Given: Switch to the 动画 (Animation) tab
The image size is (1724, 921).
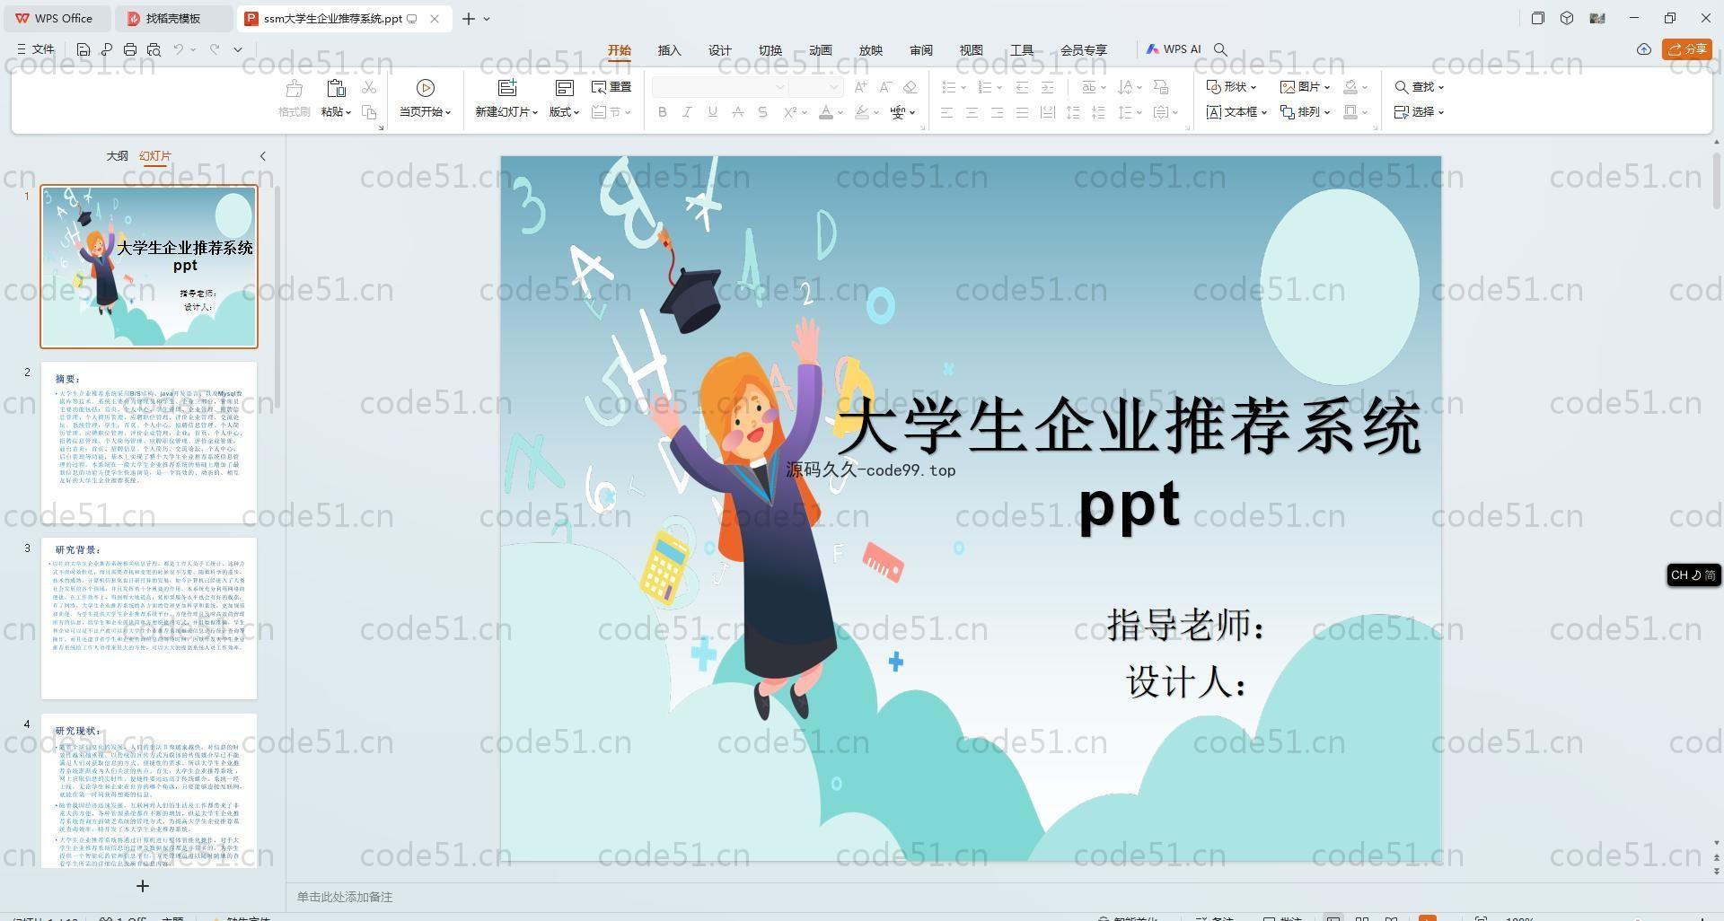Looking at the screenshot, I should coord(821,50).
